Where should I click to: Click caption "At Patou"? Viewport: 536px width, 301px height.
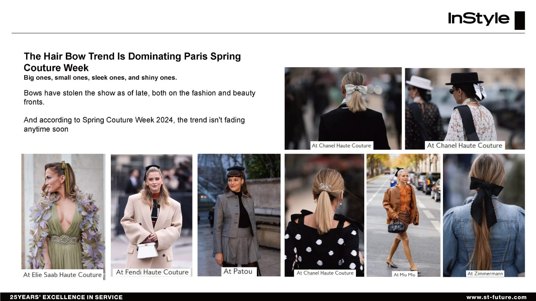(238, 271)
